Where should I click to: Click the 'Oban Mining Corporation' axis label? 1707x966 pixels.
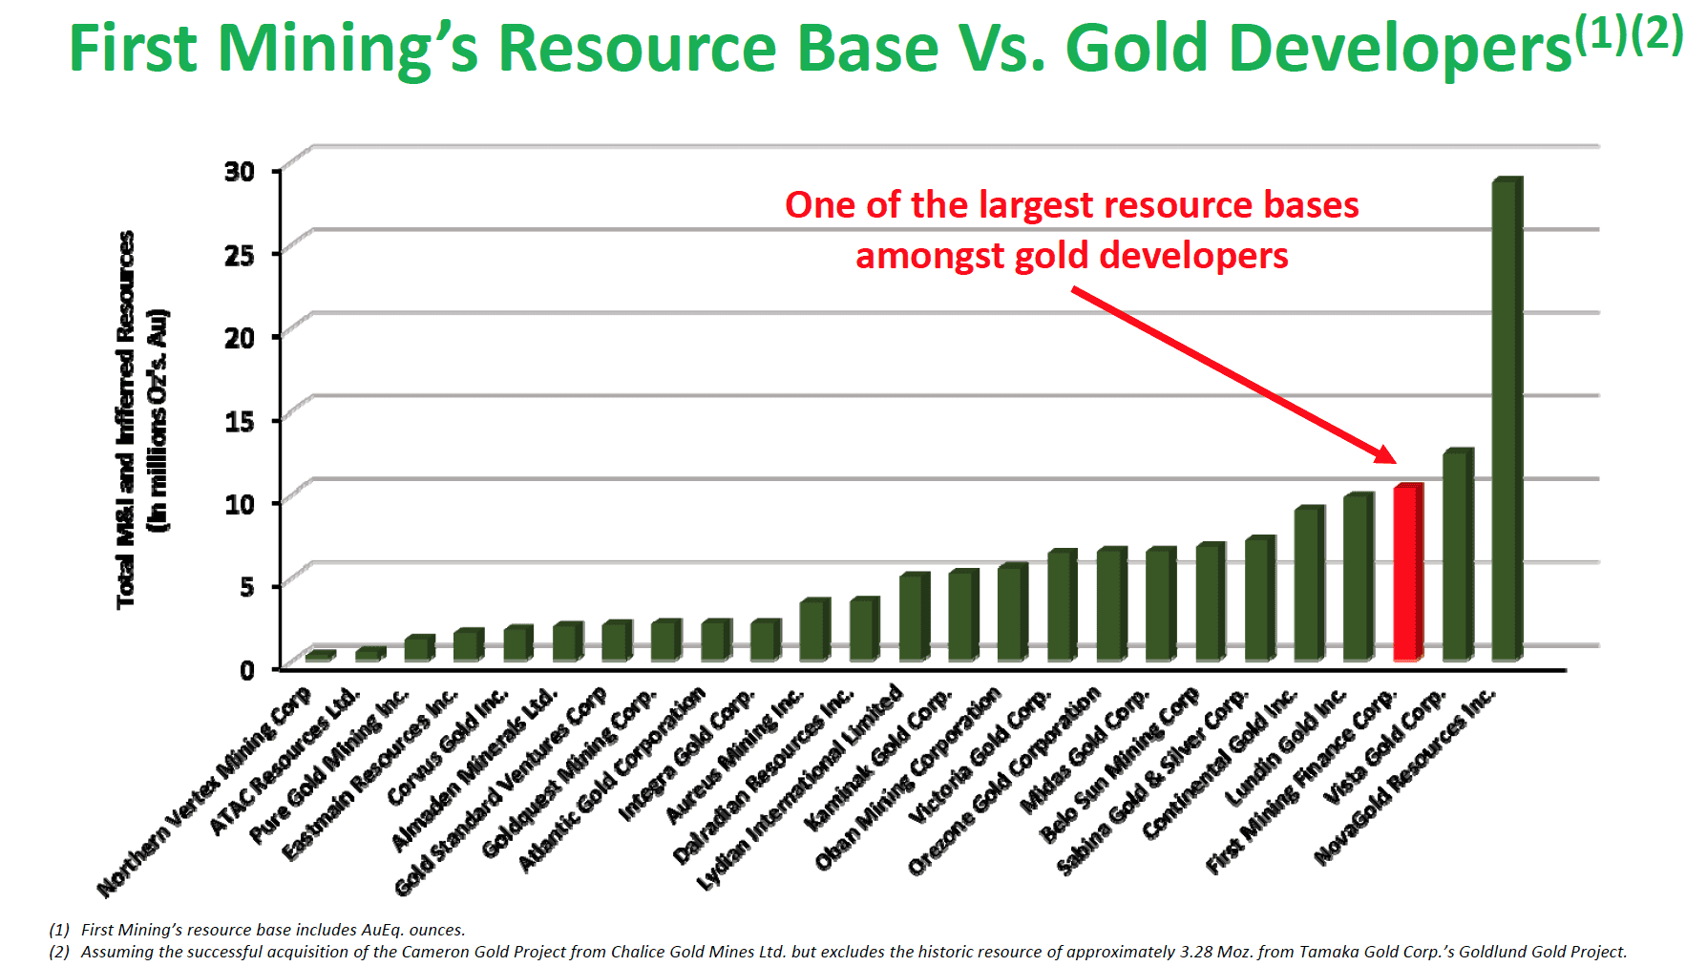point(909,778)
